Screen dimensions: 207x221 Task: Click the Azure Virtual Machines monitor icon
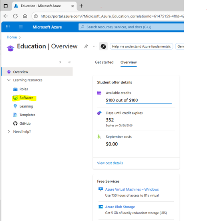coord(100,189)
